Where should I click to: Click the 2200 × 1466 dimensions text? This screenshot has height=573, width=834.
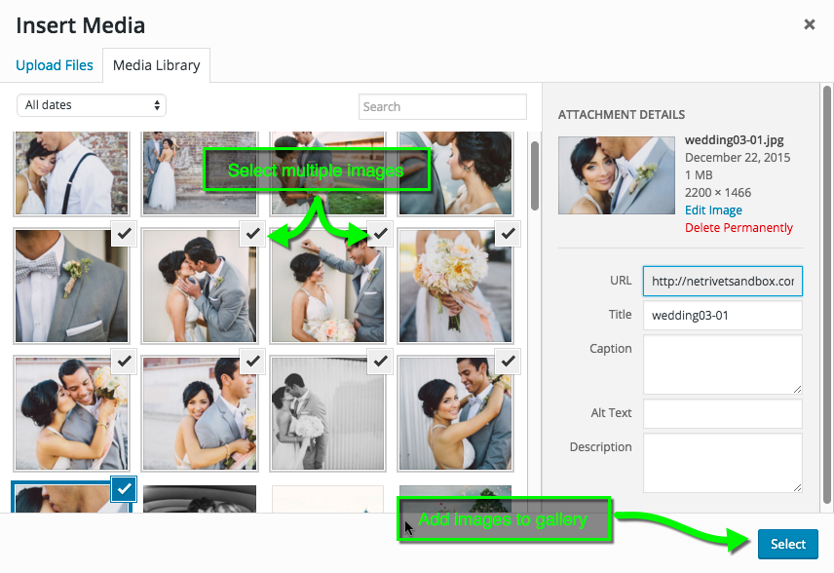(x=718, y=193)
